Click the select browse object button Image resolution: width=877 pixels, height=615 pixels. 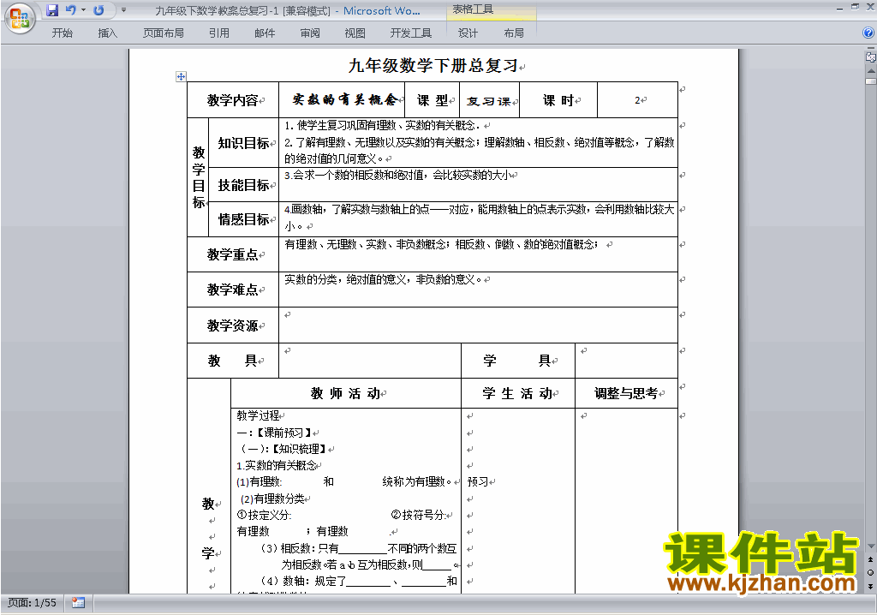click(871, 572)
